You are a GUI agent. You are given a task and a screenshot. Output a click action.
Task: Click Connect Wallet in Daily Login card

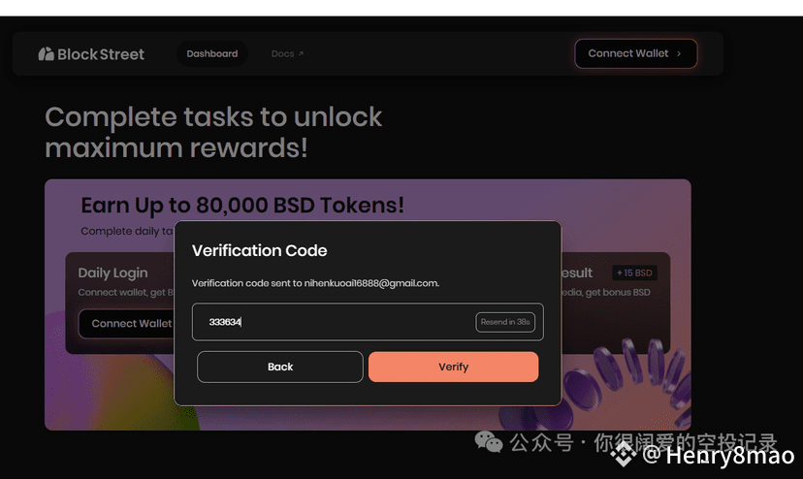click(127, 323)
